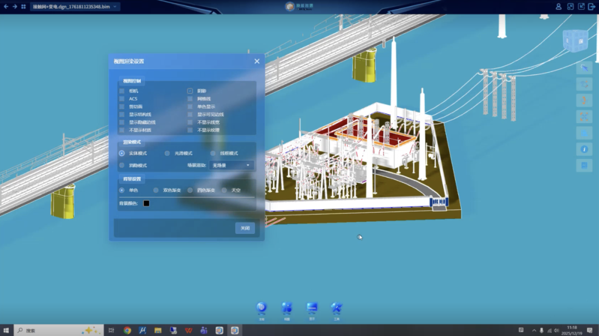Click the fit-to-view arrows tool
The height and width of the screenshot is (336, 599).
[x=584, y=117]
